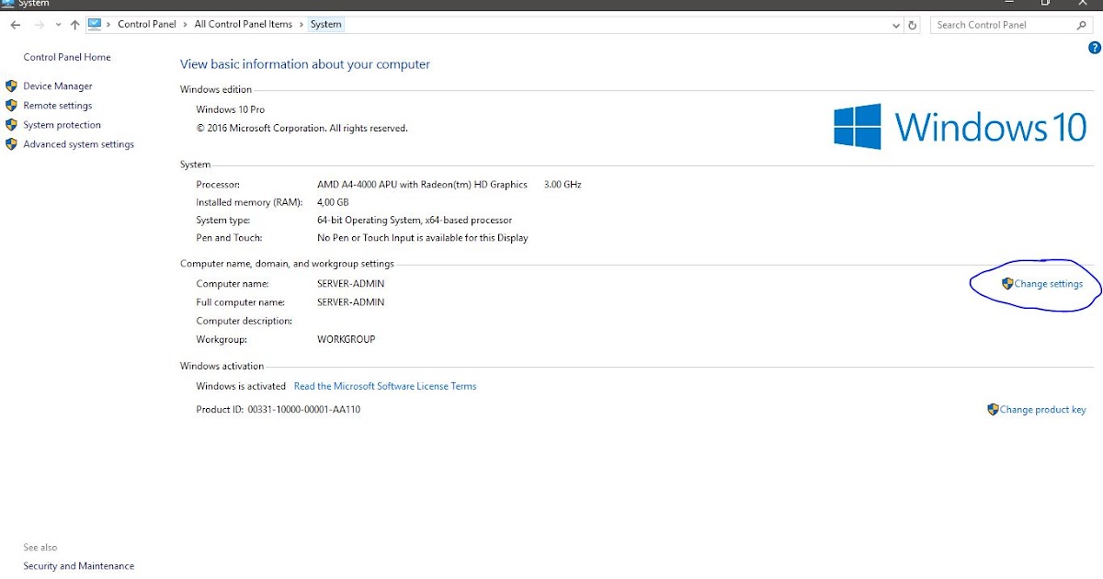Refresh the page with the refresh icon
Screen dimensions: 1103x579
point(912,25)
